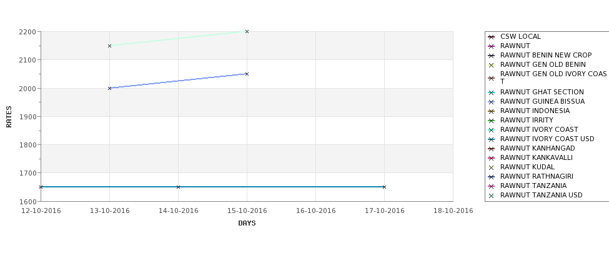Click the 16-10-2016 x-axis label
609x268 pixels.
point(316,211)
